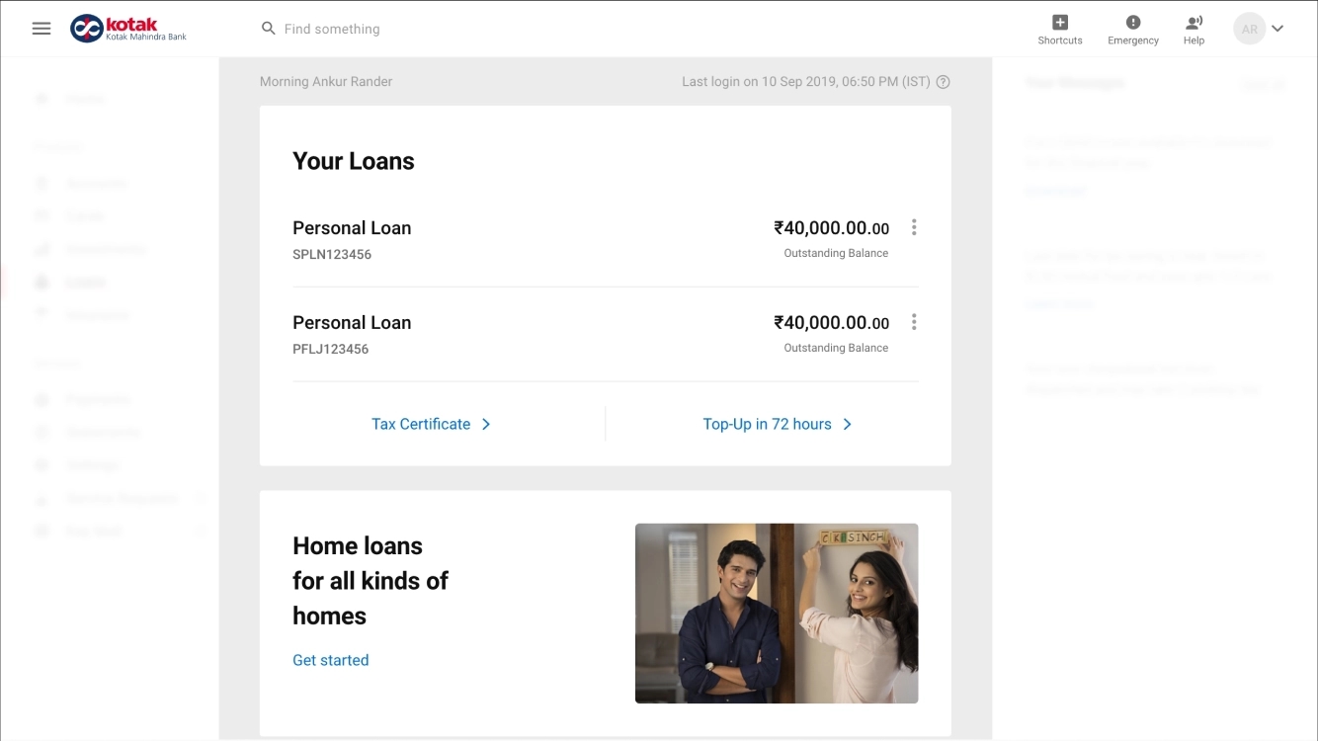Click the search magnifier icon
Screen dimensions: 1318x741
[x=268, y=29]
